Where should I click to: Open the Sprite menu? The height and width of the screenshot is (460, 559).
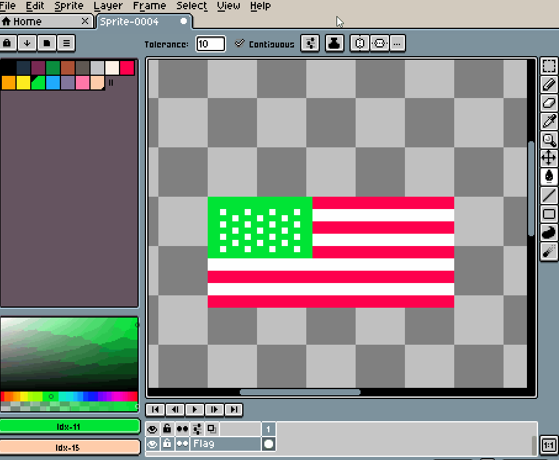tap(69, 6)
